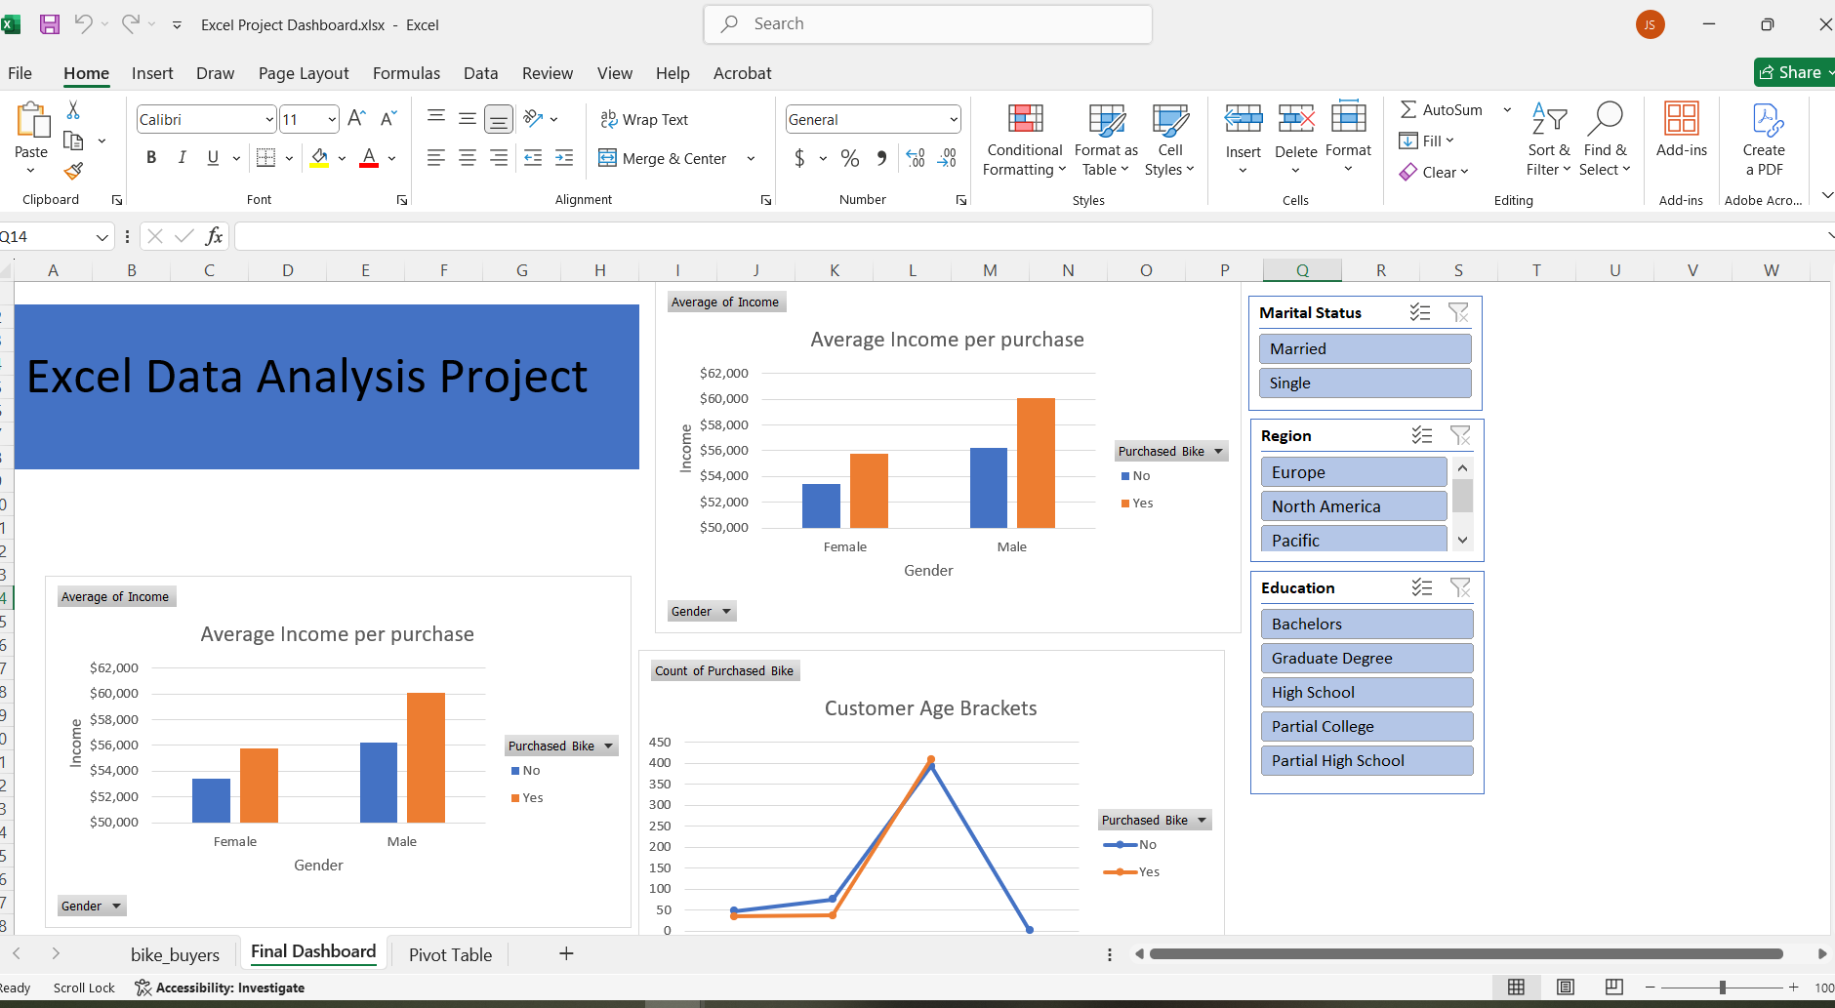Screen dimensions: 1835x1008
Task: Click the Decrease Indent icon
Action: pos(533,157)
